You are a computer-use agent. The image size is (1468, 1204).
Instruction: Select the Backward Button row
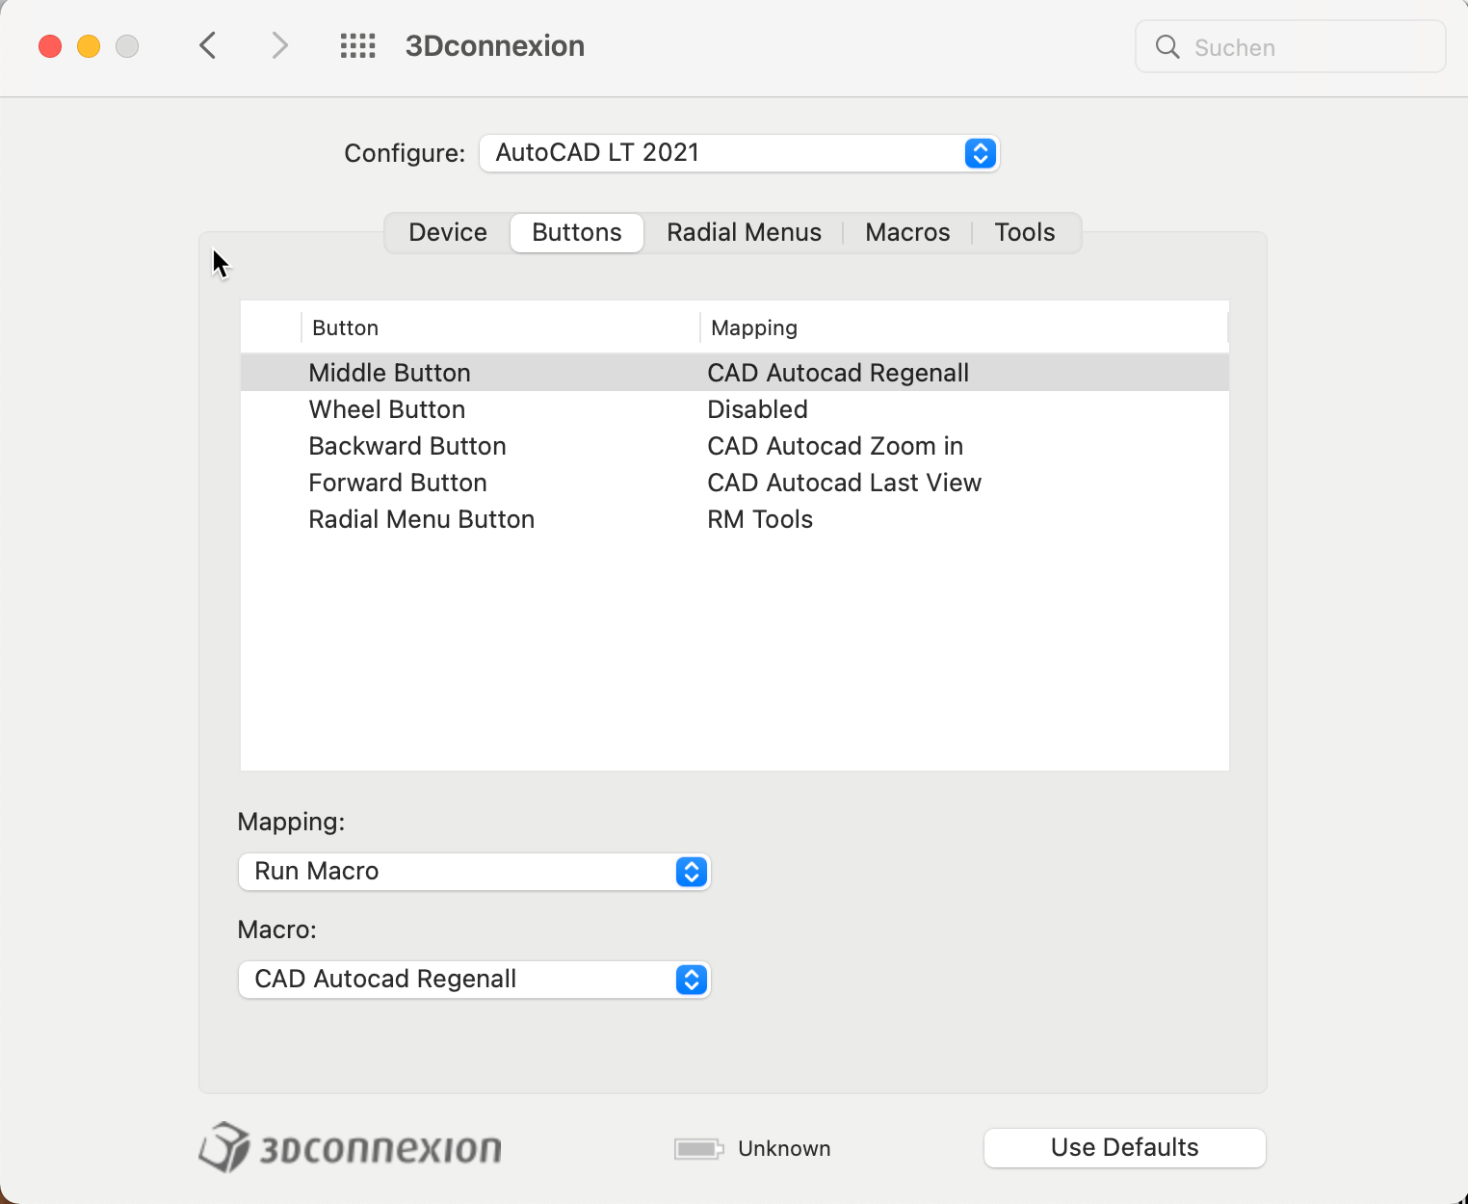(x=734, y=446)
